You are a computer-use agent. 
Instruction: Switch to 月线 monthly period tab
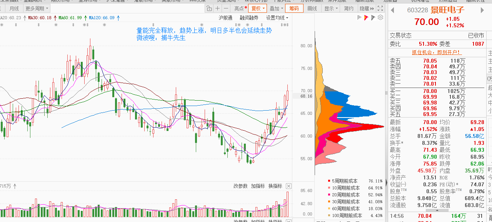coord(14,8)
